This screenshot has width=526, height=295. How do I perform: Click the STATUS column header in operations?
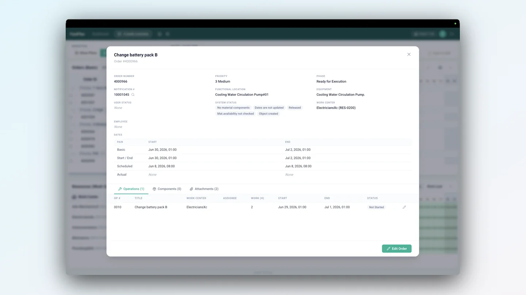pos(373,198)
